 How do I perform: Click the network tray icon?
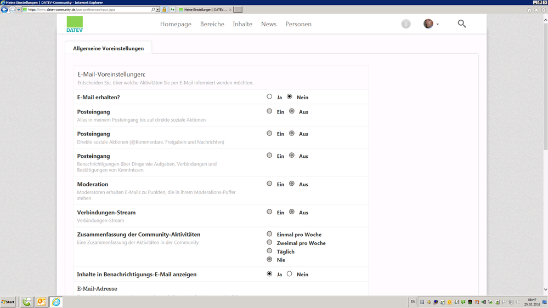pyautogui.click(x=511, y=302)
